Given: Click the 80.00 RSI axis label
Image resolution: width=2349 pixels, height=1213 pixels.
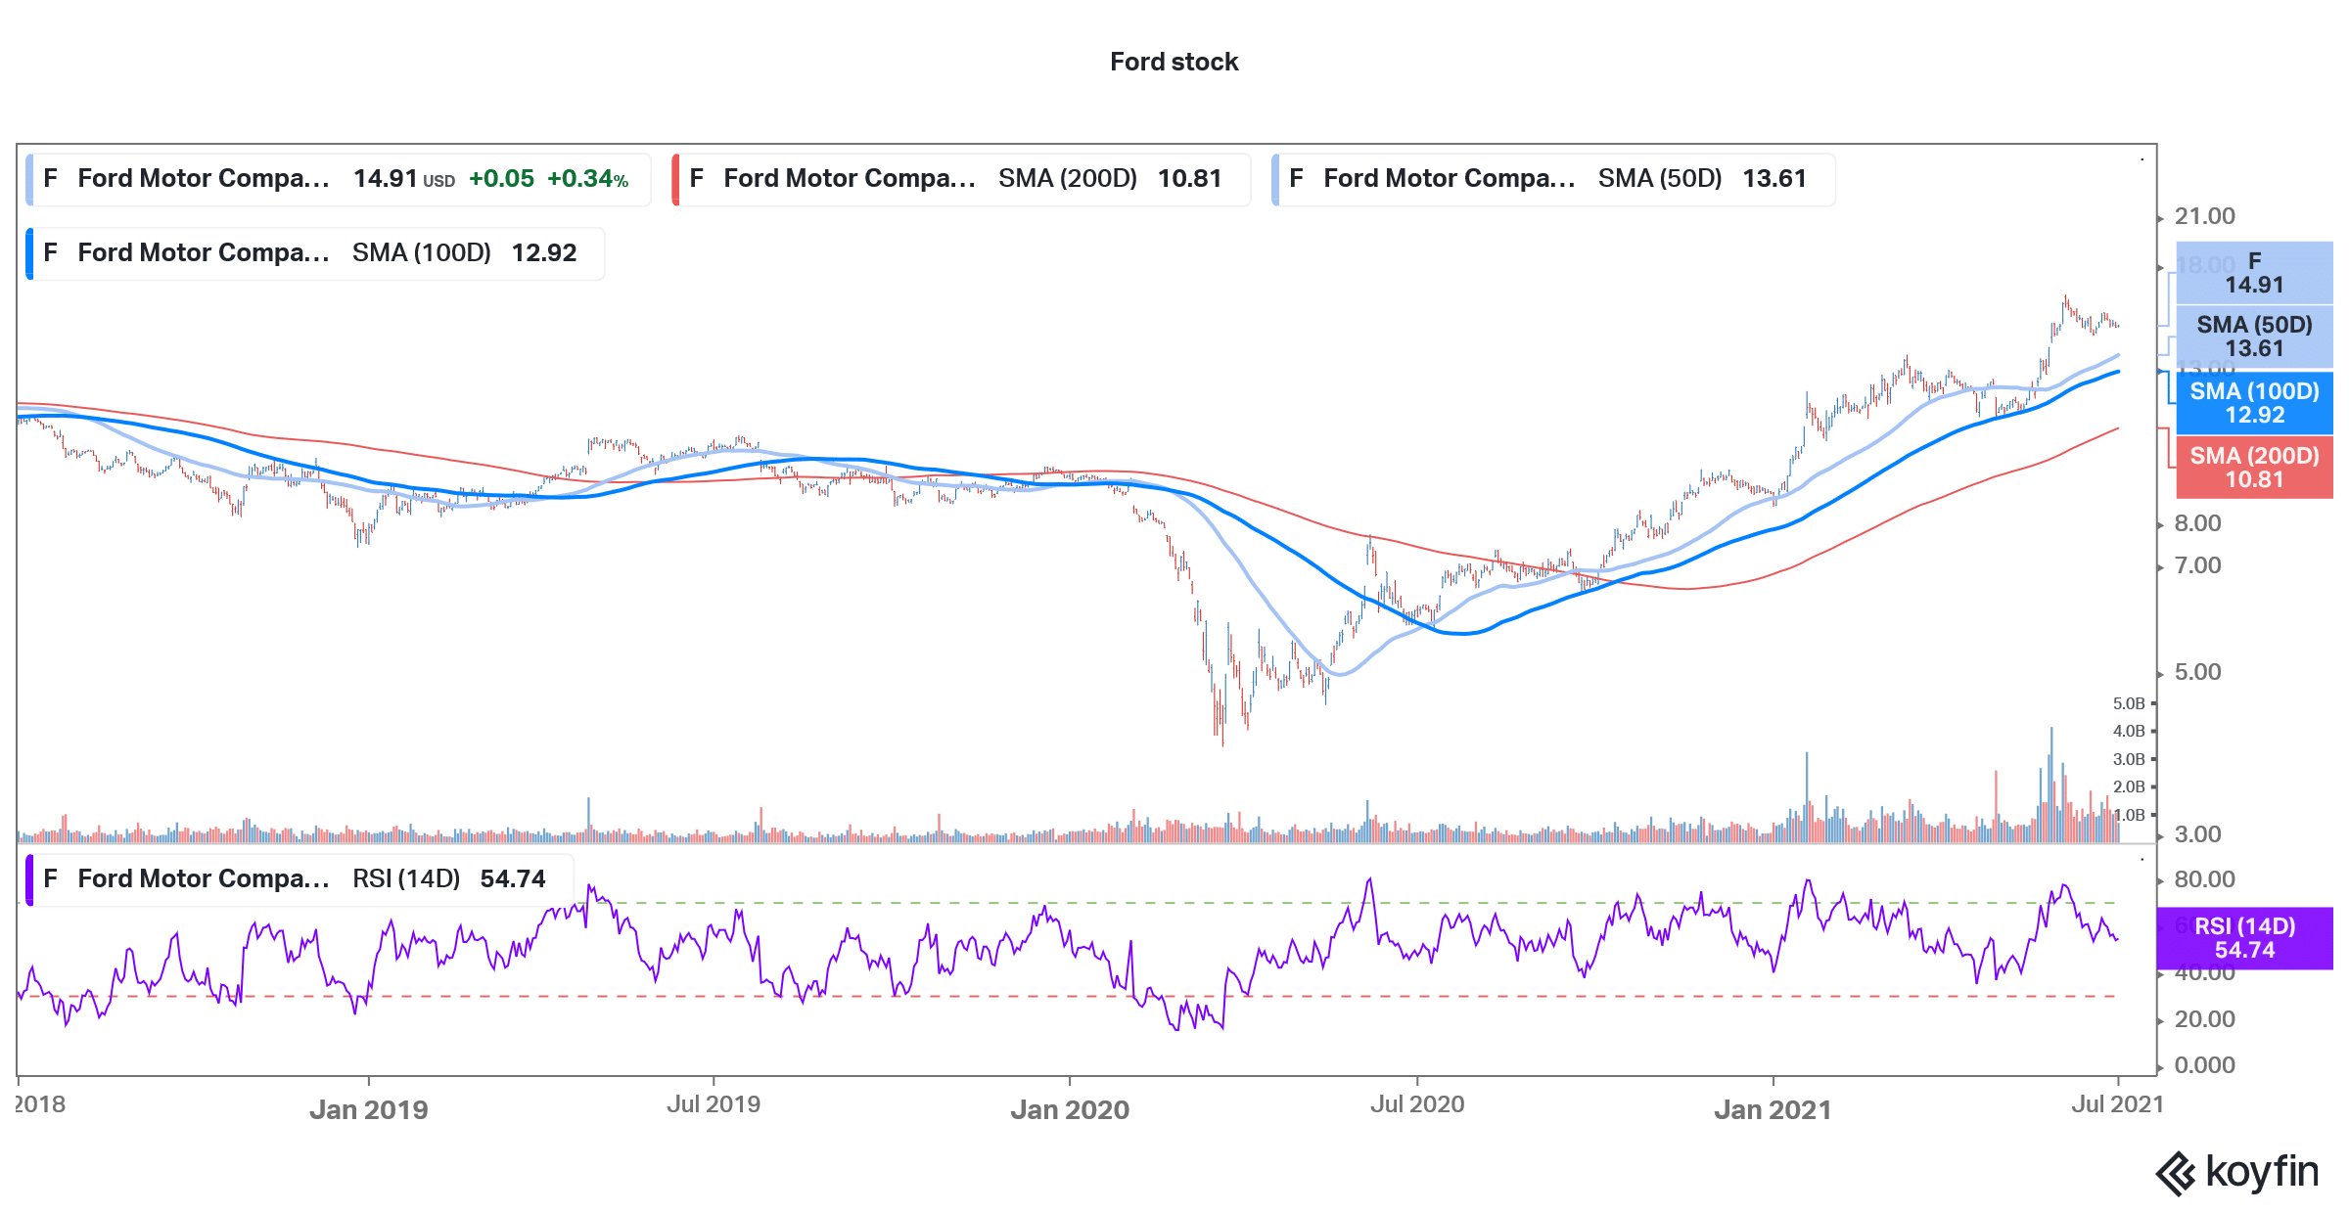Looking at the screenshot, I should (x=2204, y=879).
